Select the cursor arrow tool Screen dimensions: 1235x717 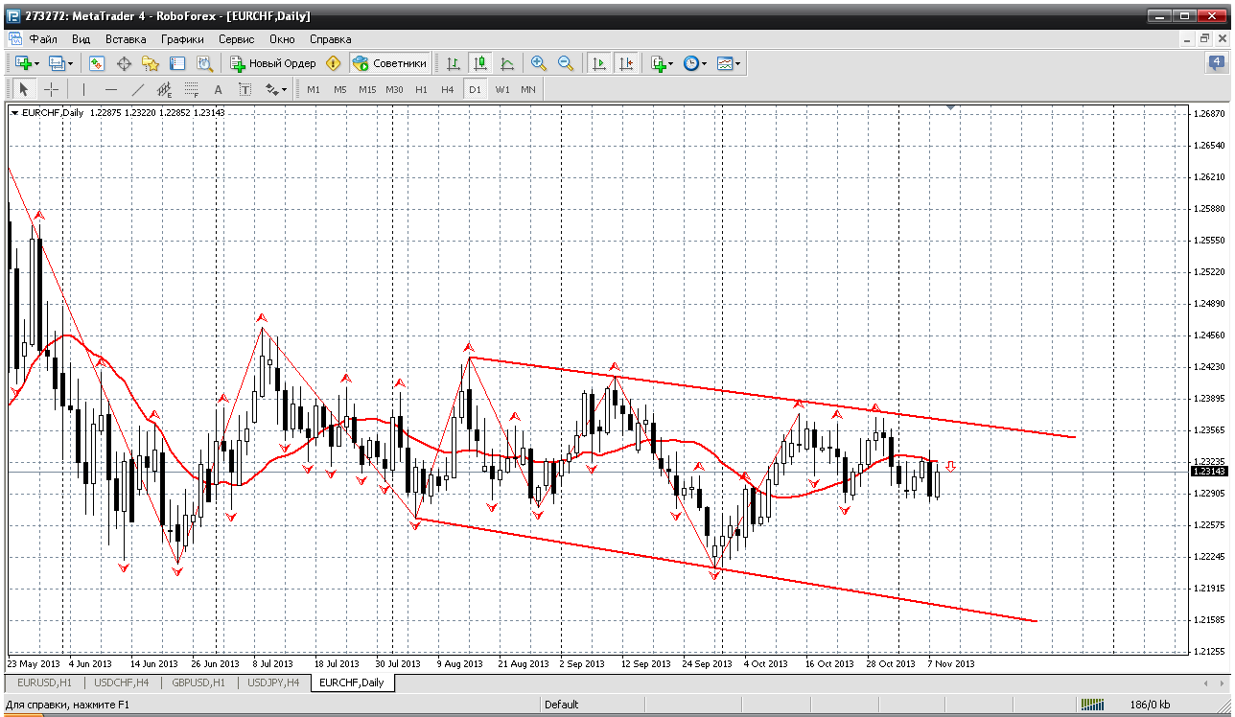coord(24,89)
